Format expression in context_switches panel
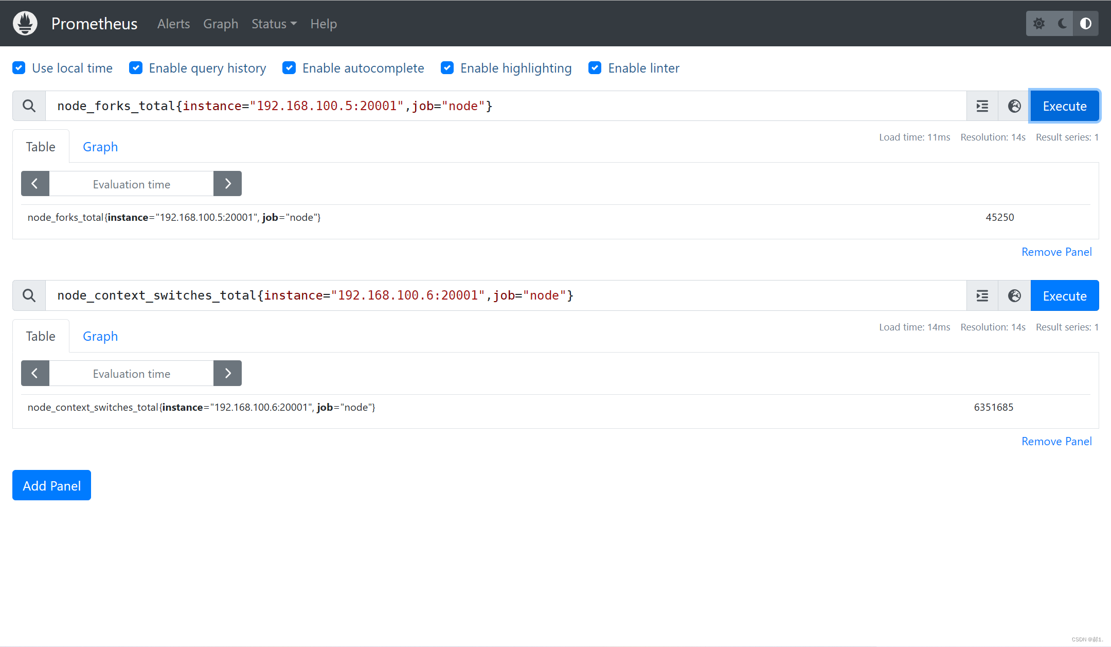 pyautogui.click(x=982, y=295)
